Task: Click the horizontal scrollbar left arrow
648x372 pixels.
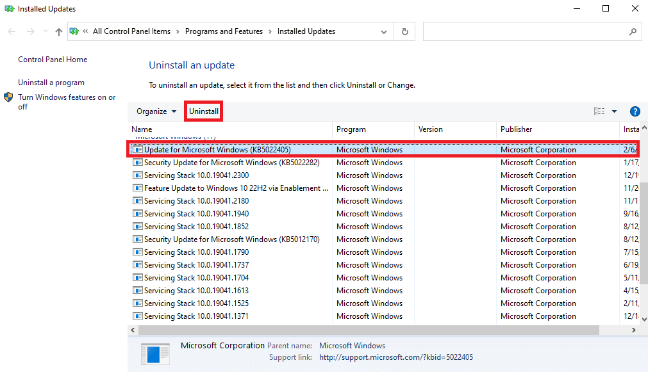Action: (x=133, y=330)
